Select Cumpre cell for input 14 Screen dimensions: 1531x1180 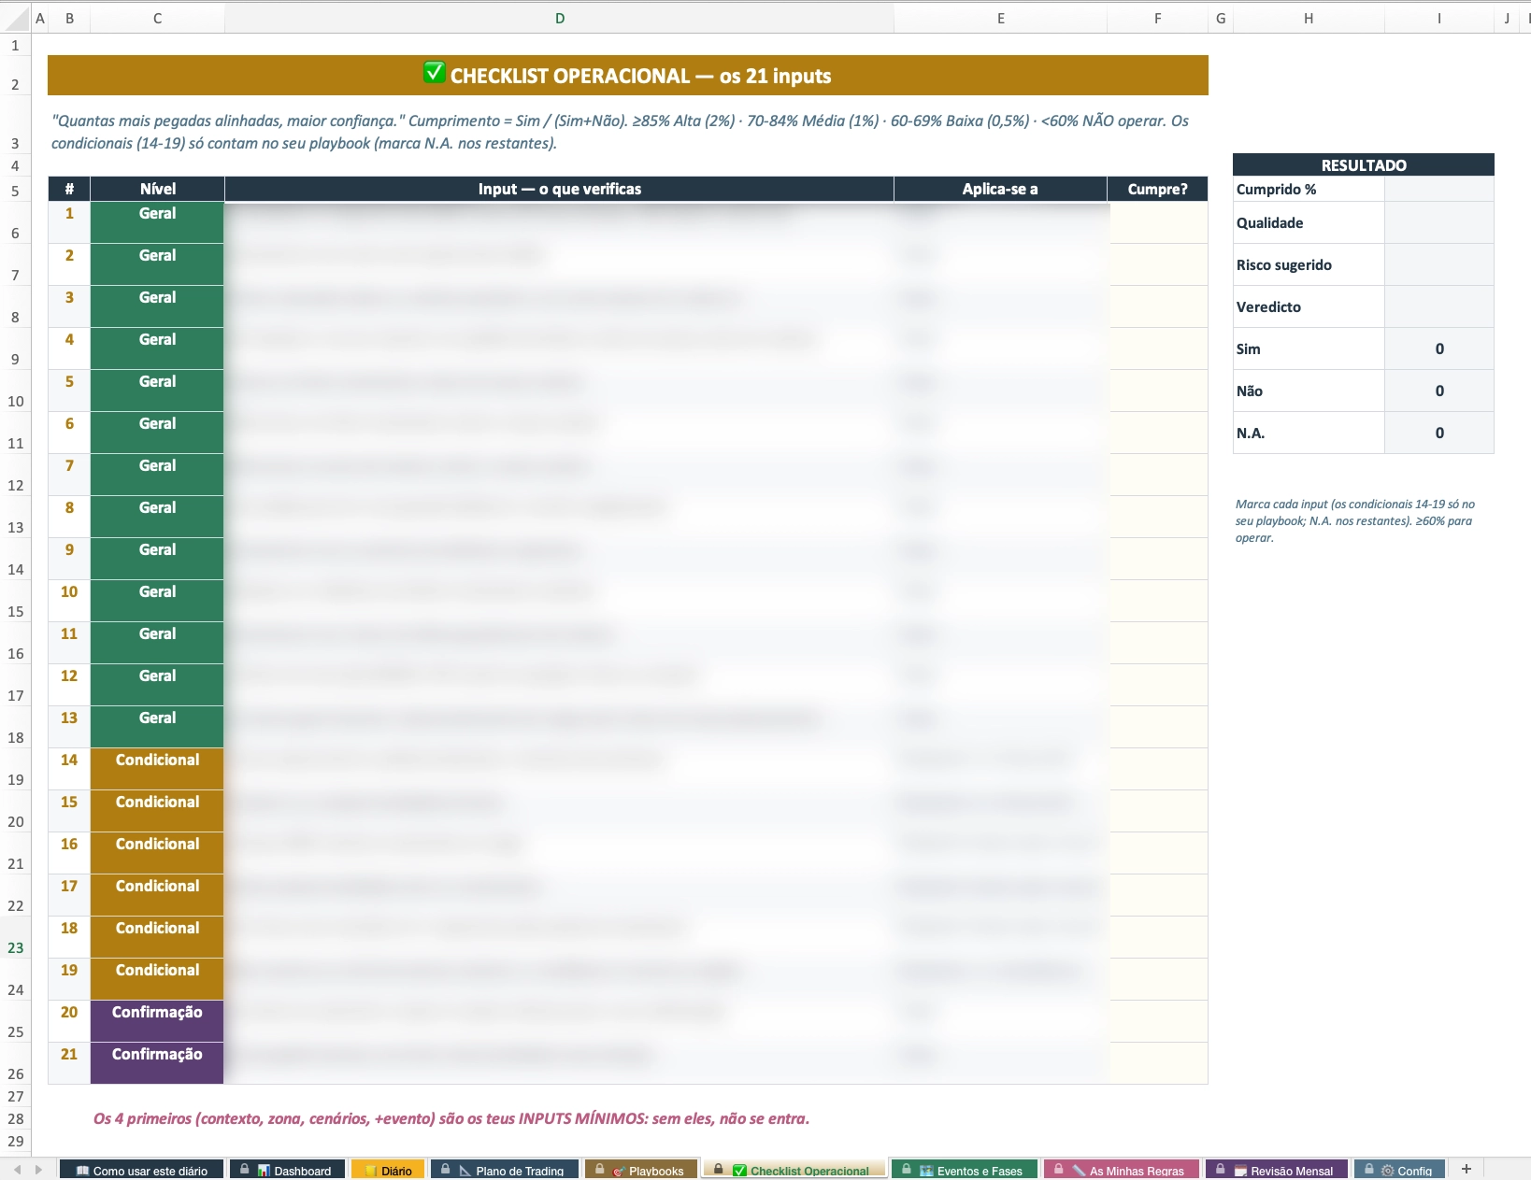[1158, 769]
